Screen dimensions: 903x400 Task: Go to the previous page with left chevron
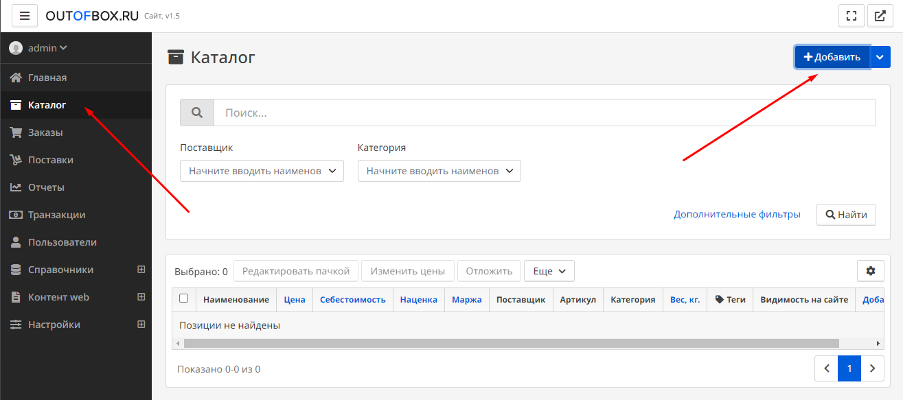[827, 368]
